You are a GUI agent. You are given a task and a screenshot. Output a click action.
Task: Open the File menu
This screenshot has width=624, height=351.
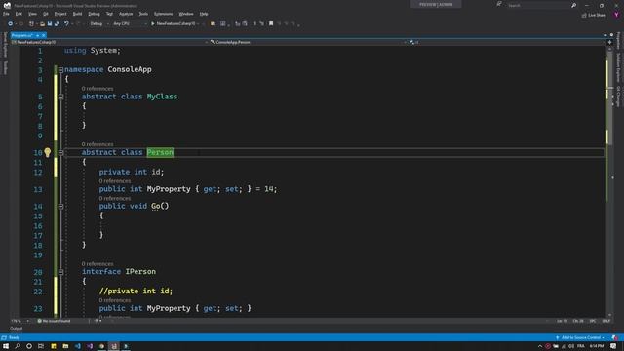pyautogui.click(x=6, y=14)
